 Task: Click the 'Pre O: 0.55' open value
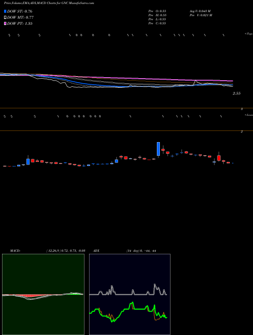[x=157, y=11]
